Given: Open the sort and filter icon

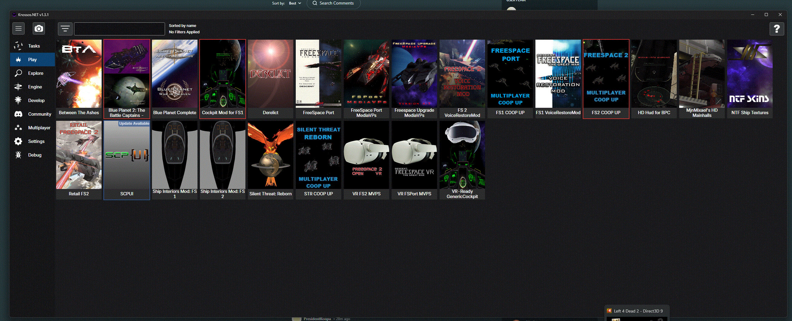Looking at the screenshot, I should [65, 29].
